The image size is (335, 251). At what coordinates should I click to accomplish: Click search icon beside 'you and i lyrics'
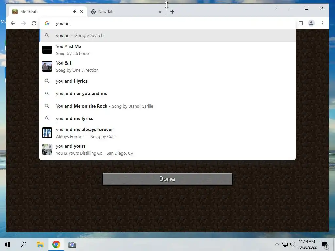point(47,81)
